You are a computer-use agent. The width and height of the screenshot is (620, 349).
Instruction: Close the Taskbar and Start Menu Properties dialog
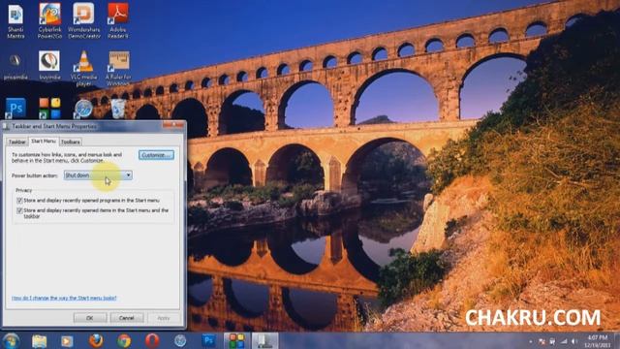(173, 125)
